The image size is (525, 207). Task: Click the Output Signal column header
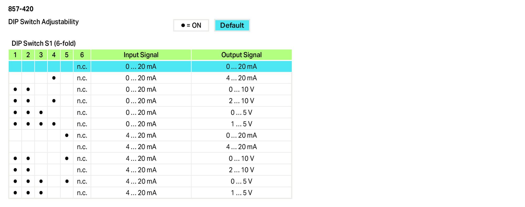coord(241,55)
